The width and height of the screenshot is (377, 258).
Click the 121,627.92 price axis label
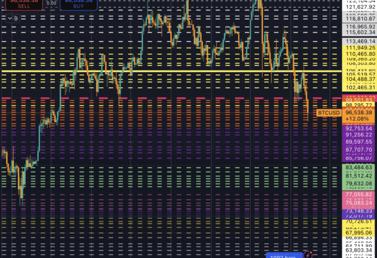pyautogui.click(x=359, y=7)
